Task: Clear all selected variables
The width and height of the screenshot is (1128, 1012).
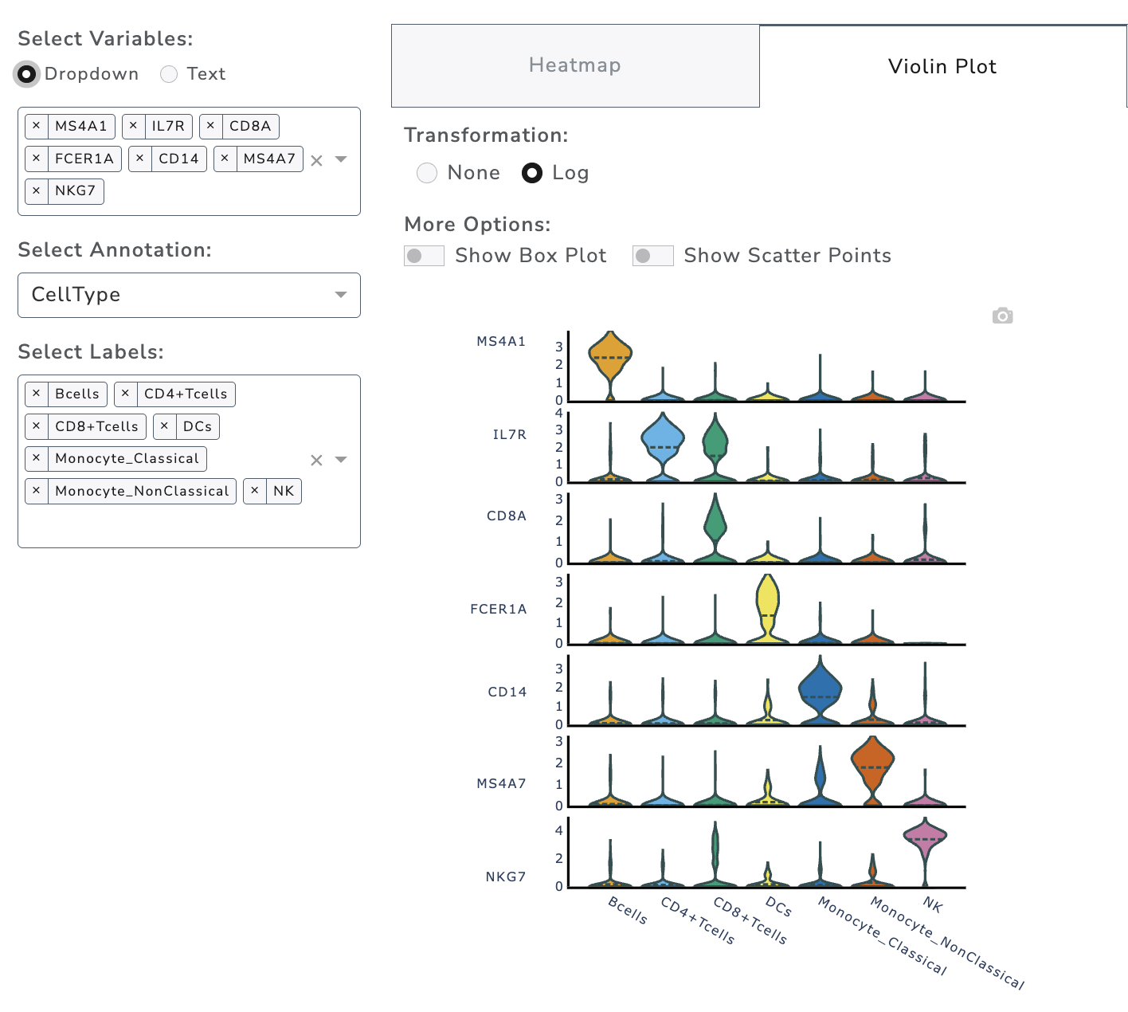Action: click(x=316, y=160)
